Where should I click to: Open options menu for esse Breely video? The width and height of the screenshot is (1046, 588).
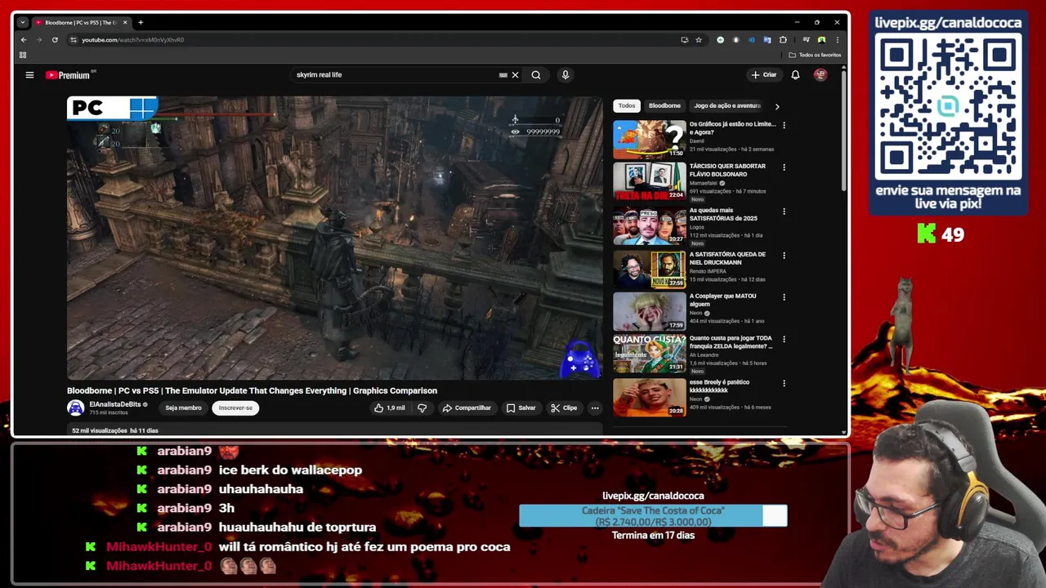click(784, 382)
